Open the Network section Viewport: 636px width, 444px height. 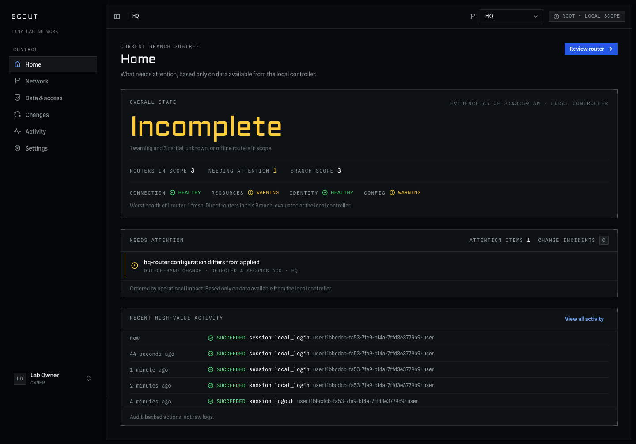pos(53,81)
